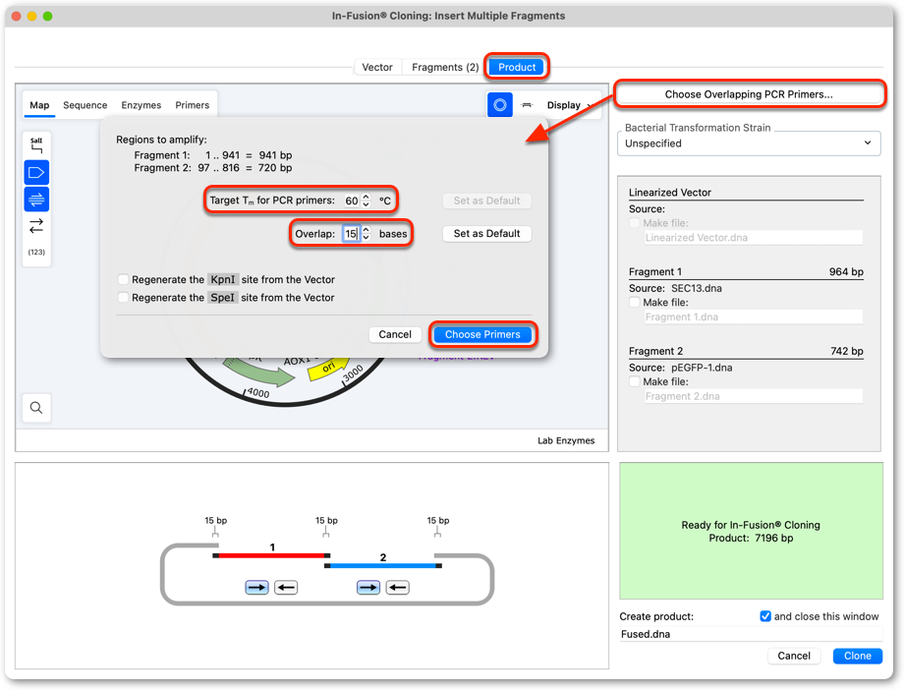
Task: Edit the Fused.dna product name field
Action: [751, 634]
